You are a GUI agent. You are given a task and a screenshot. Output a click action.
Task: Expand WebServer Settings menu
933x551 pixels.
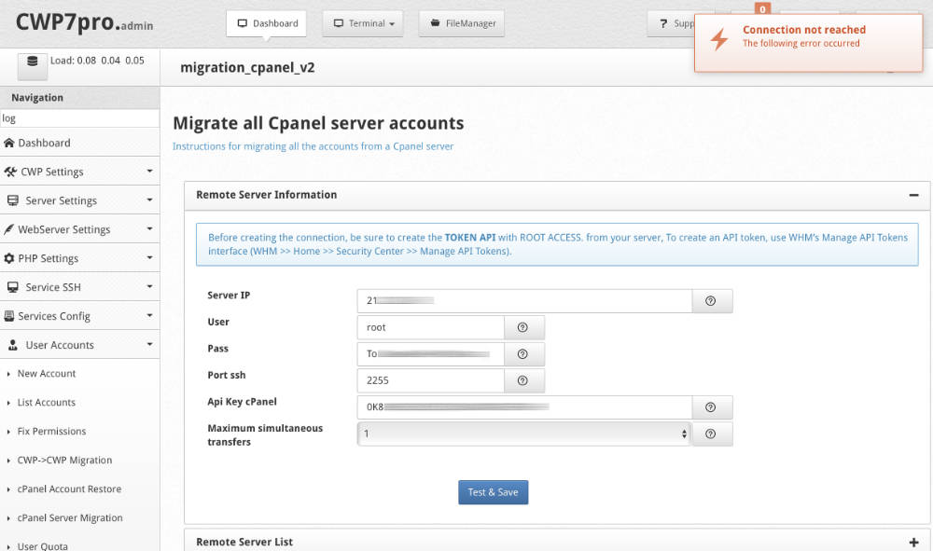79,229
